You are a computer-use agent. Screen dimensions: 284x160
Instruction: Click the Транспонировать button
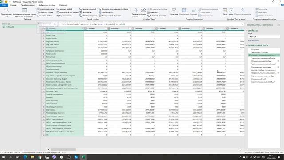[45, 9]
